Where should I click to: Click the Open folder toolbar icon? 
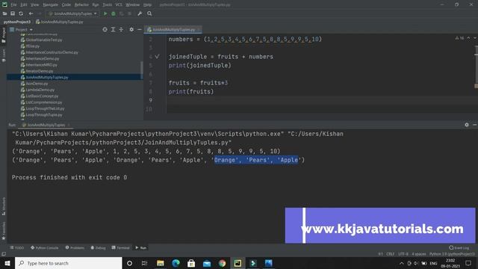point(5,13)
